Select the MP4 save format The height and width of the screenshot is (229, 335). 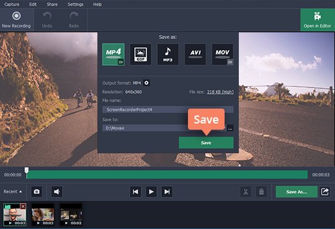tap(114, 55)
